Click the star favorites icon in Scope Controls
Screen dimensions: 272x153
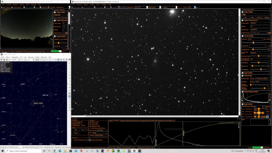point(267,117)
